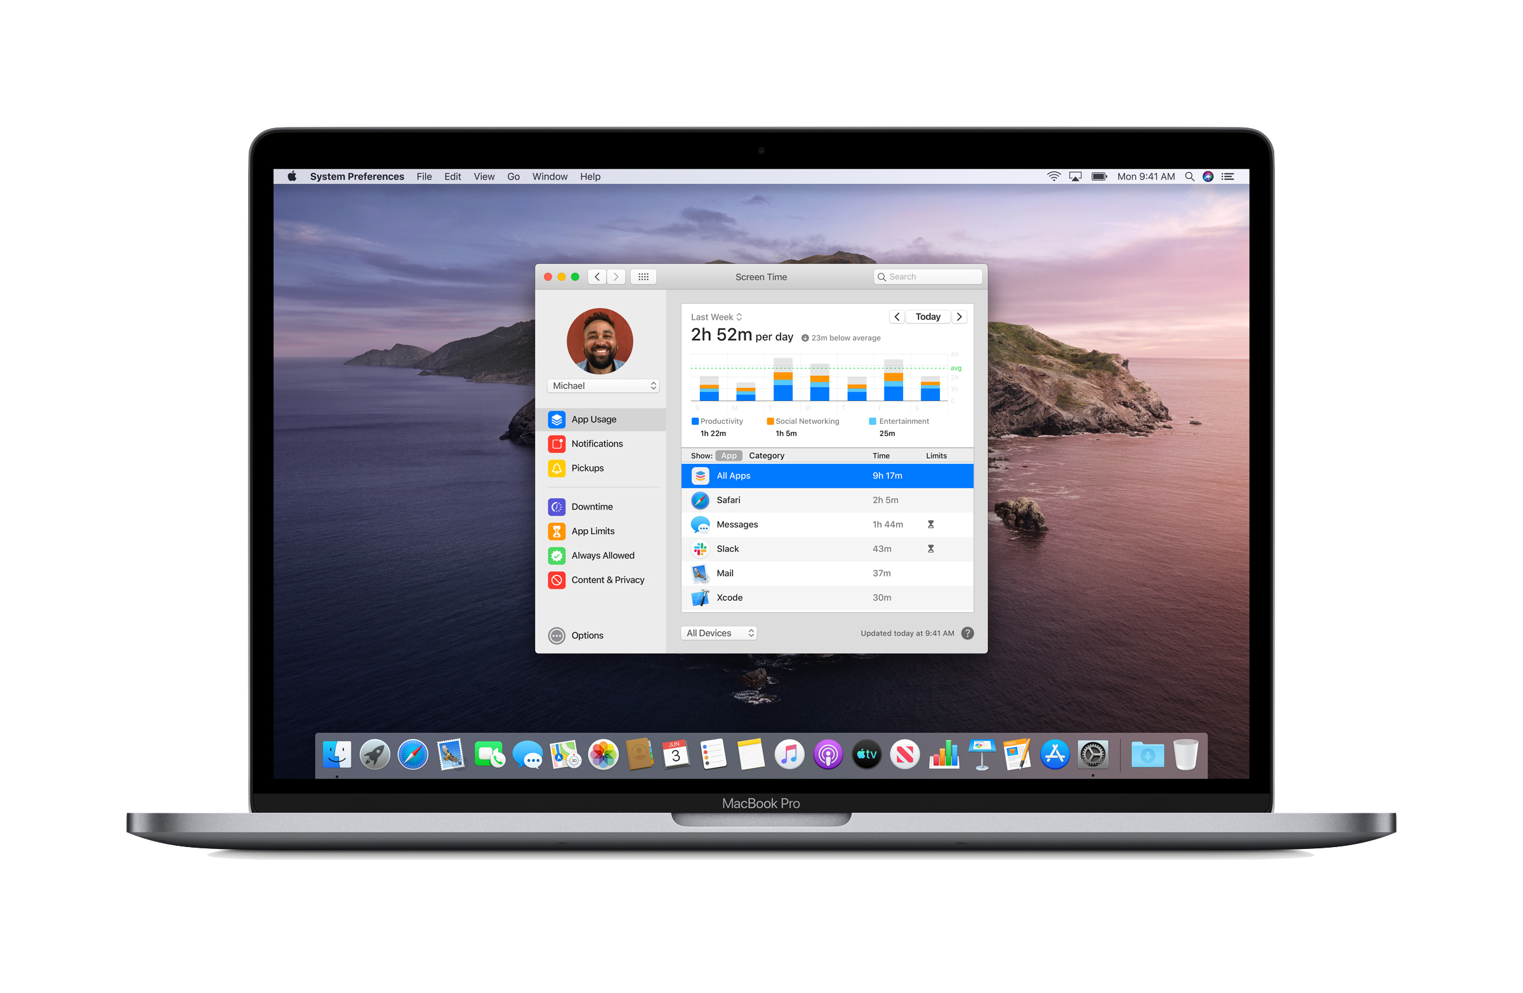This screenshot has width=1523, height=993.
Task: Open Notification Center in menu bar
Action: tap(1227, 176)
